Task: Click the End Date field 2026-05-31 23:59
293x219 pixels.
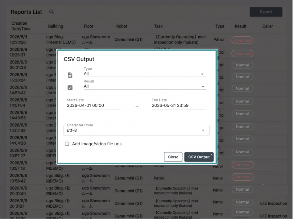Action: point(179,105)
